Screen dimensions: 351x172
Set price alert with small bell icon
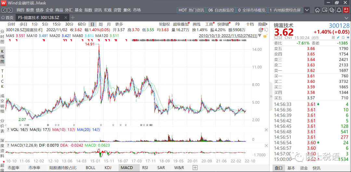(x=343, y=38)
